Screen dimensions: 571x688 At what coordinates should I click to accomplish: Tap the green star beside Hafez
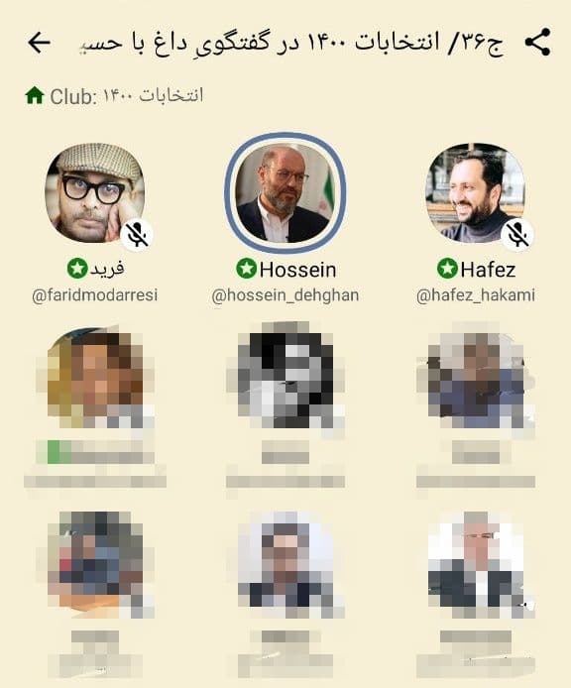447,268
